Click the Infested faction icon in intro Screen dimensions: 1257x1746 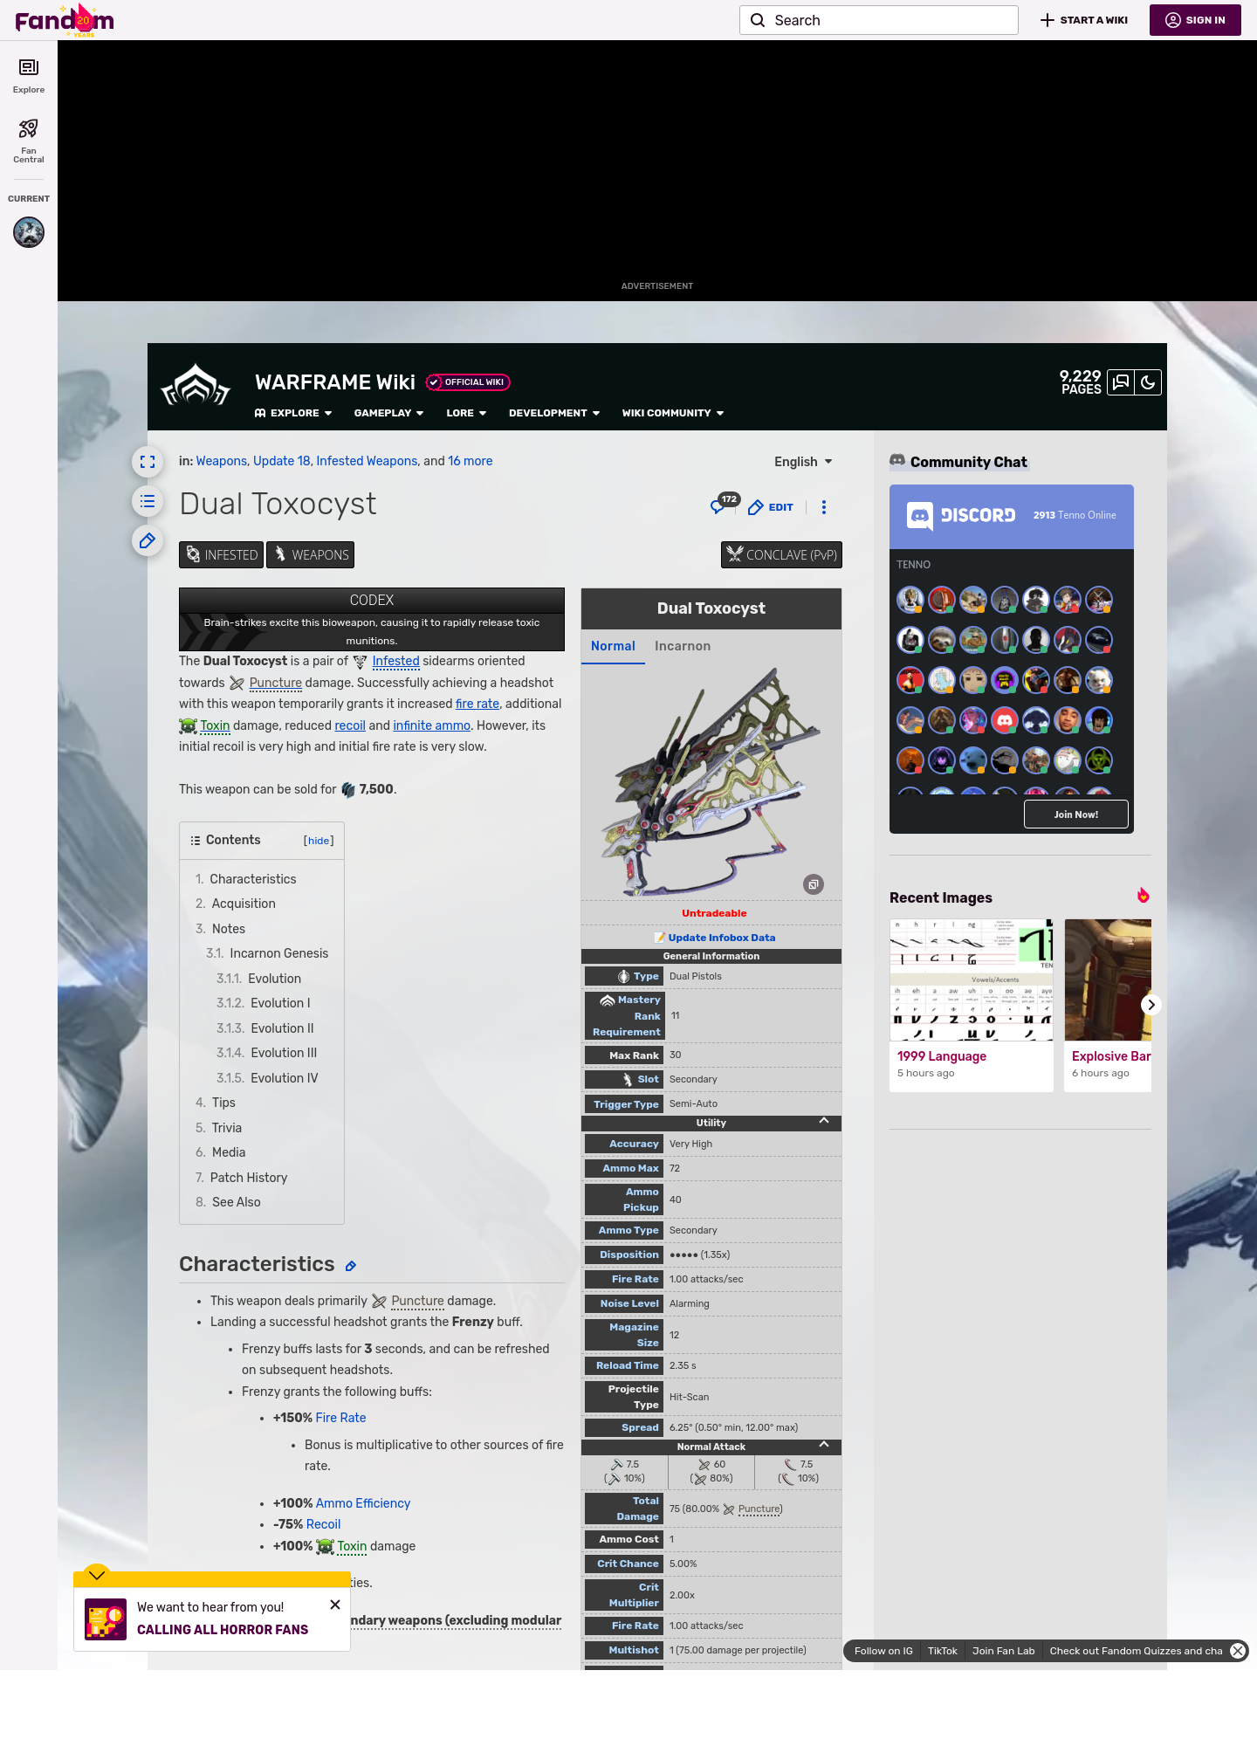point(360,662)
